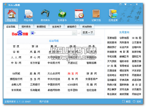Open the 搜房网 link

[x=91, y=74]
